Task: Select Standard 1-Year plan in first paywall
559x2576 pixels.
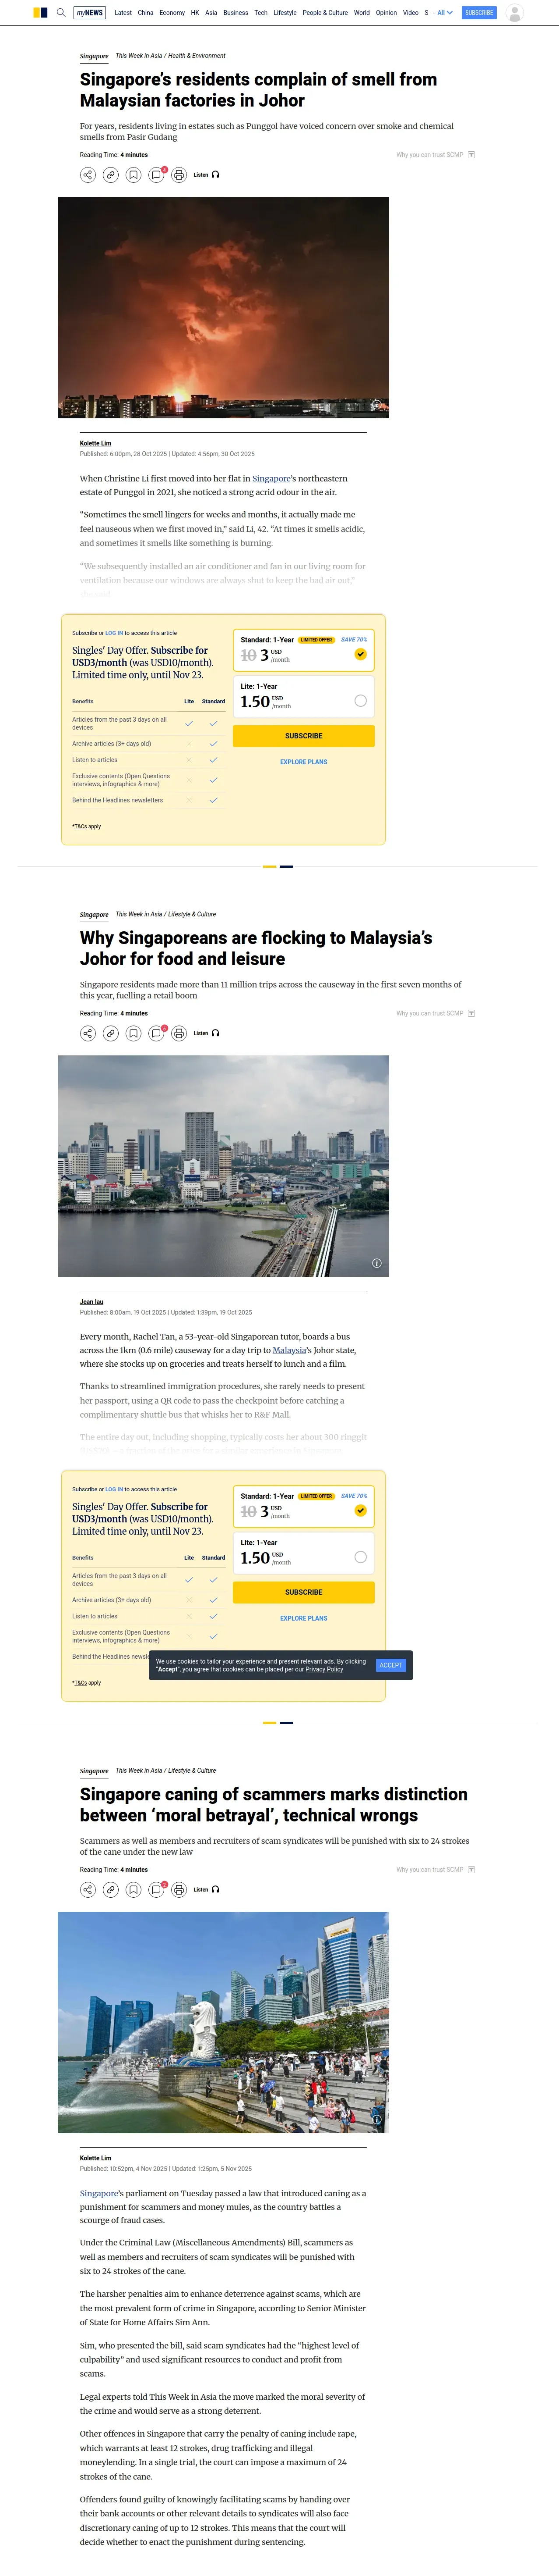Action: pos(303,650)
